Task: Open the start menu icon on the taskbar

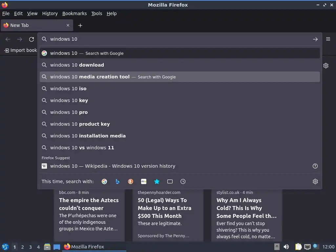Action: click(x=5, y=247)
